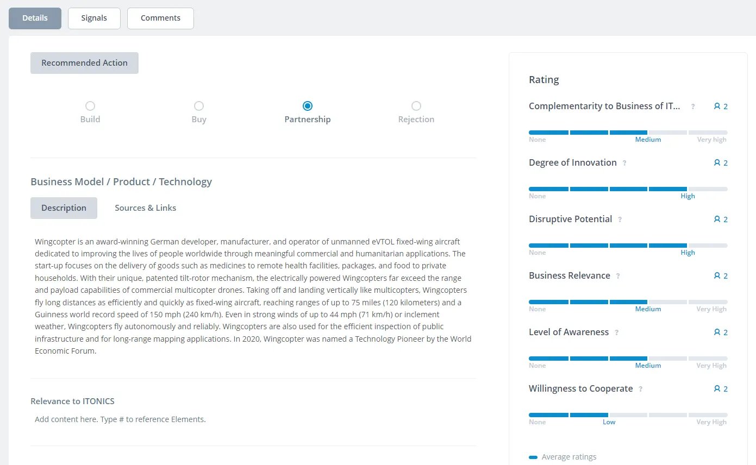This screenshot has width=756, height=465.
Task: Click raters user icon for Disruptive Potential
Action: 717,219
